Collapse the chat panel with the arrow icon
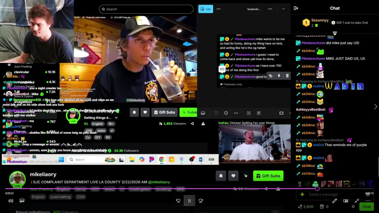 pos(296,8)
